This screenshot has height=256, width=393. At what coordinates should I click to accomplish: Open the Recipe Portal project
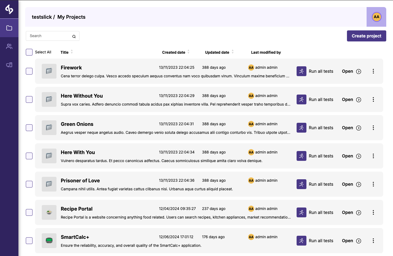click(x=351, y=212)
